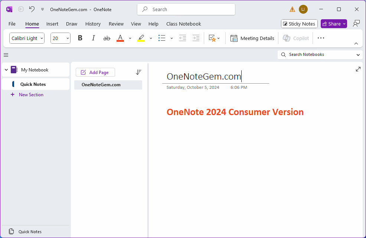Open Quick Notes at sidebar bottom
Viewport: 366px width, 238px height.
click(x=25, y=231)
